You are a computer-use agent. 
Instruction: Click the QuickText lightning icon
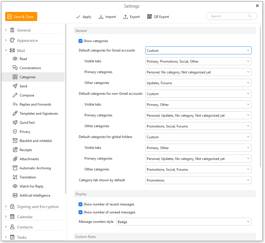pyautogui.click(x=15, y=122)
